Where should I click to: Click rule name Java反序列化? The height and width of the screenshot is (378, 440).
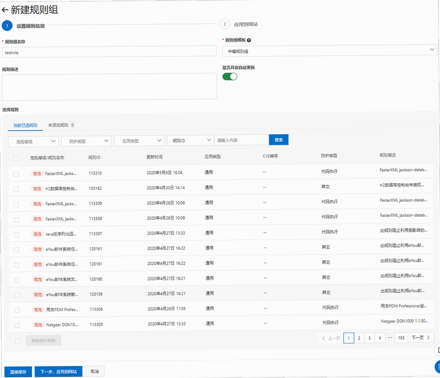61,234
